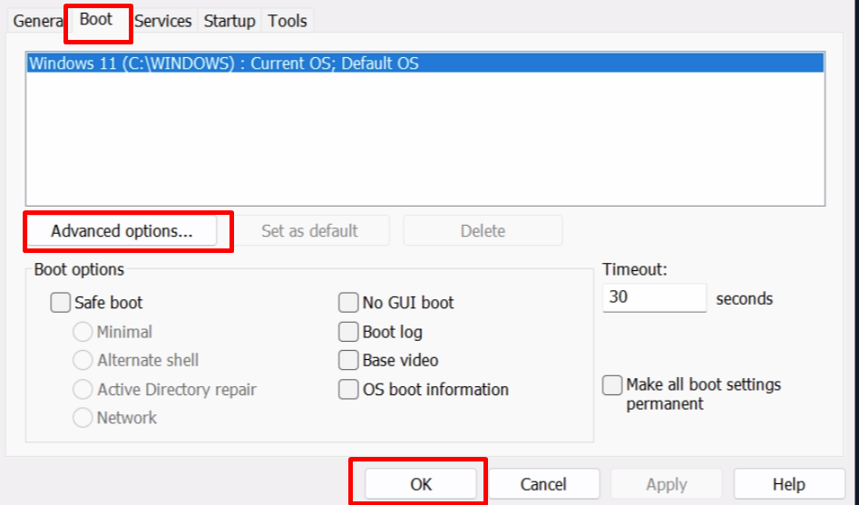The image size is (859, 505).
Task: Toggle OS boot information checkbox
Action: [348, 390]
